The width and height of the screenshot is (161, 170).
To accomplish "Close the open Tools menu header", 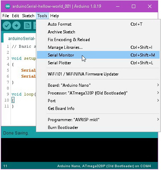I will (x=42, y=16).
